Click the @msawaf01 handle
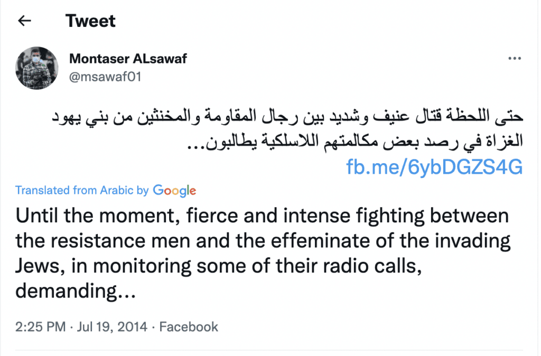Image resolution: width=541 pixels, height=356 pixels. point(105,77)
